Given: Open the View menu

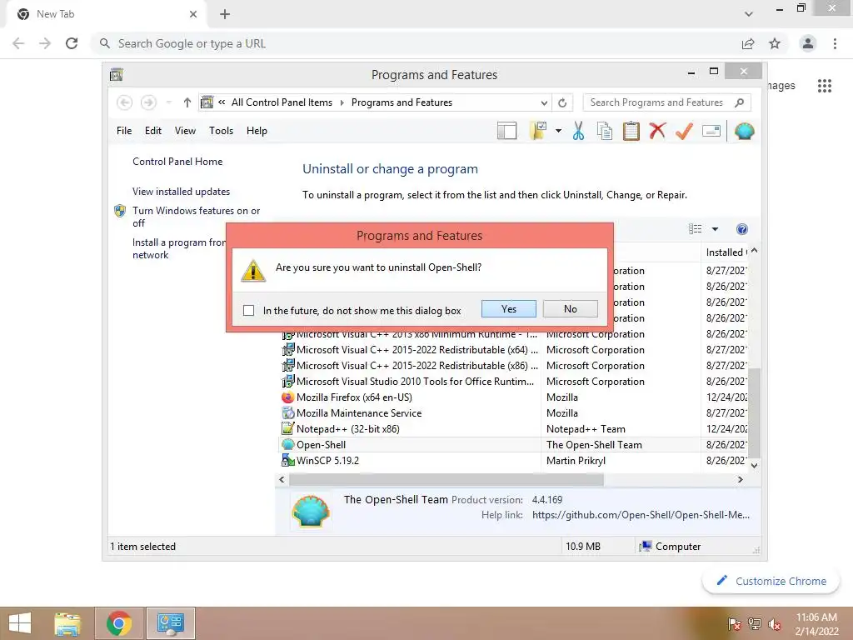Looking at the screenshot, I should 185,131.
